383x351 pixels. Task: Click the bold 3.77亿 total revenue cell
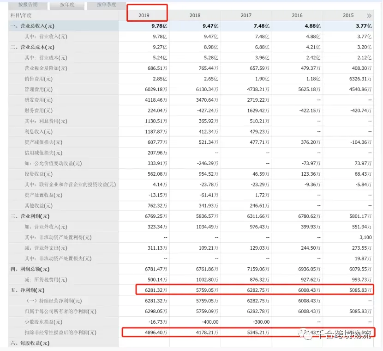click(x=364, y=26)
